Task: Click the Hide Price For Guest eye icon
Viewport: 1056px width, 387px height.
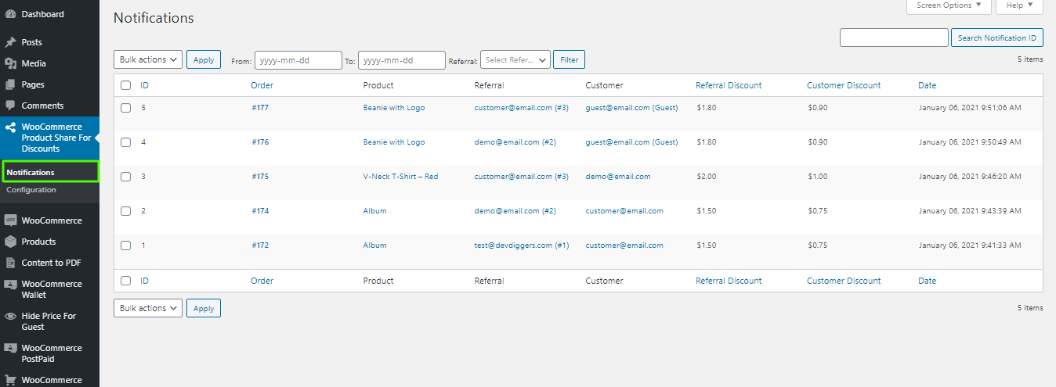Action: point(11,317)
